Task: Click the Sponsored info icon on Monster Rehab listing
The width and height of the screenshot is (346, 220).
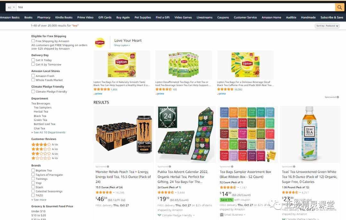Action: click(x=108, y=167)
